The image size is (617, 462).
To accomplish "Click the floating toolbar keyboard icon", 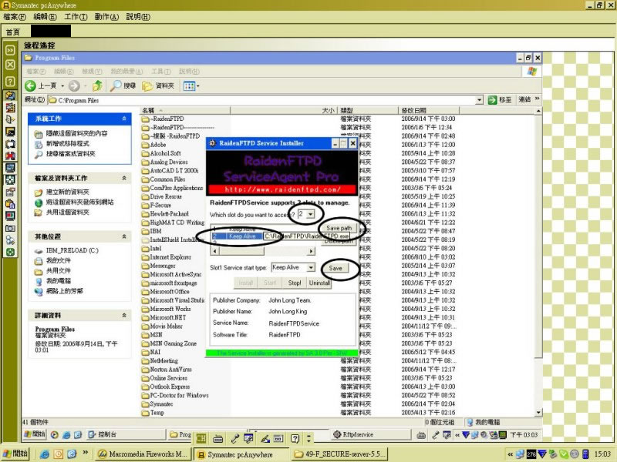I will [x=217, y=438].
